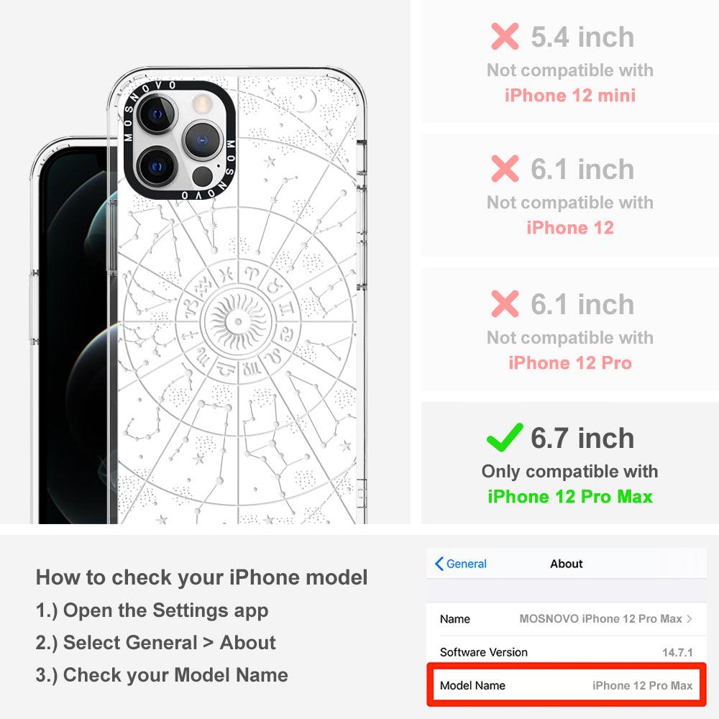Click the phone case product image
This screenshot has height=719, width=719.
[200, 296]
